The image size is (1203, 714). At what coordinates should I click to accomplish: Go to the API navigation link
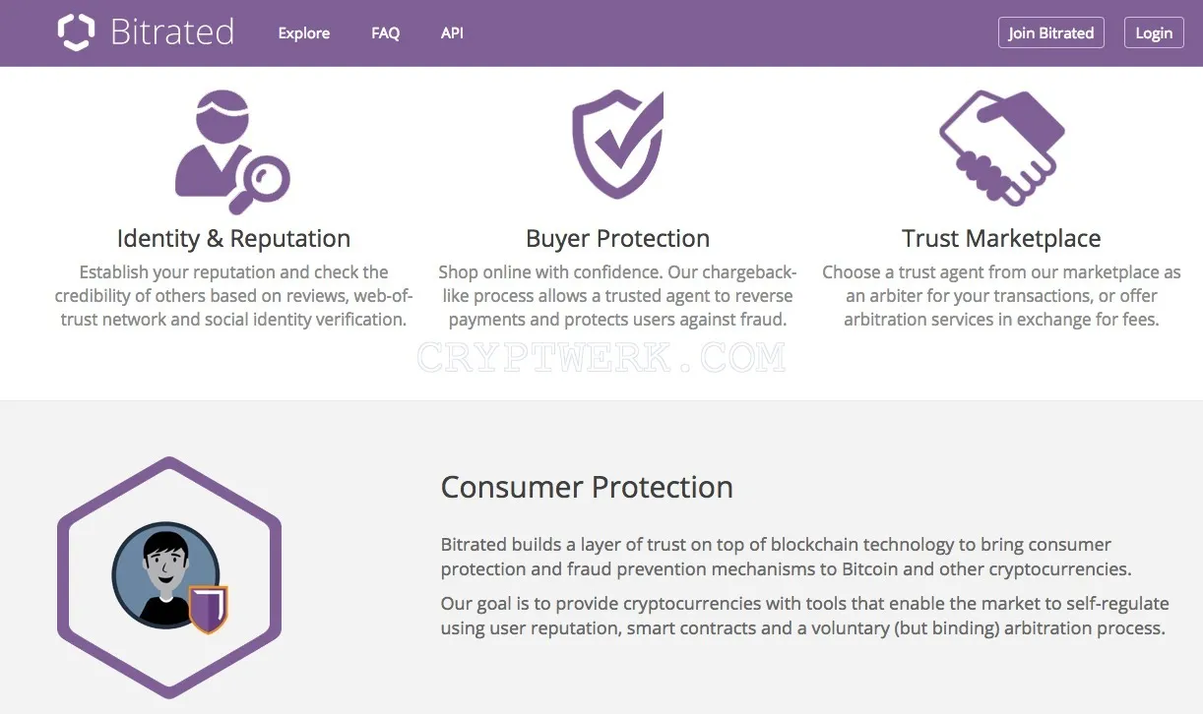452,32
